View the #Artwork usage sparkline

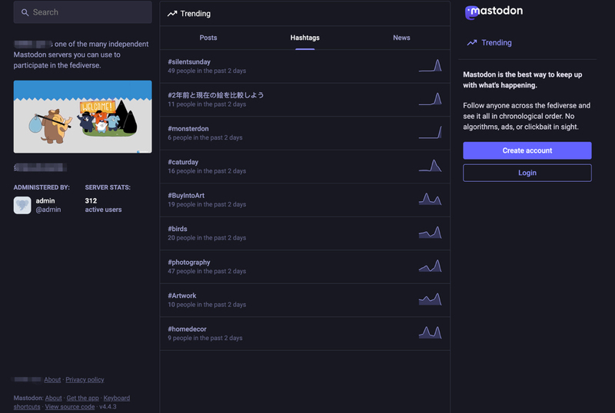point(430,299)
